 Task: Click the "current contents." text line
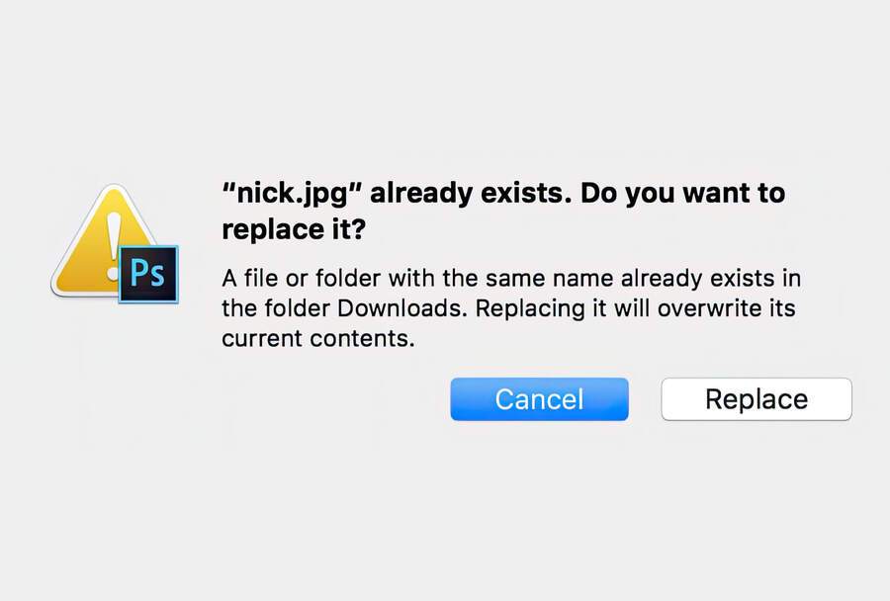[x=316, y=338]
